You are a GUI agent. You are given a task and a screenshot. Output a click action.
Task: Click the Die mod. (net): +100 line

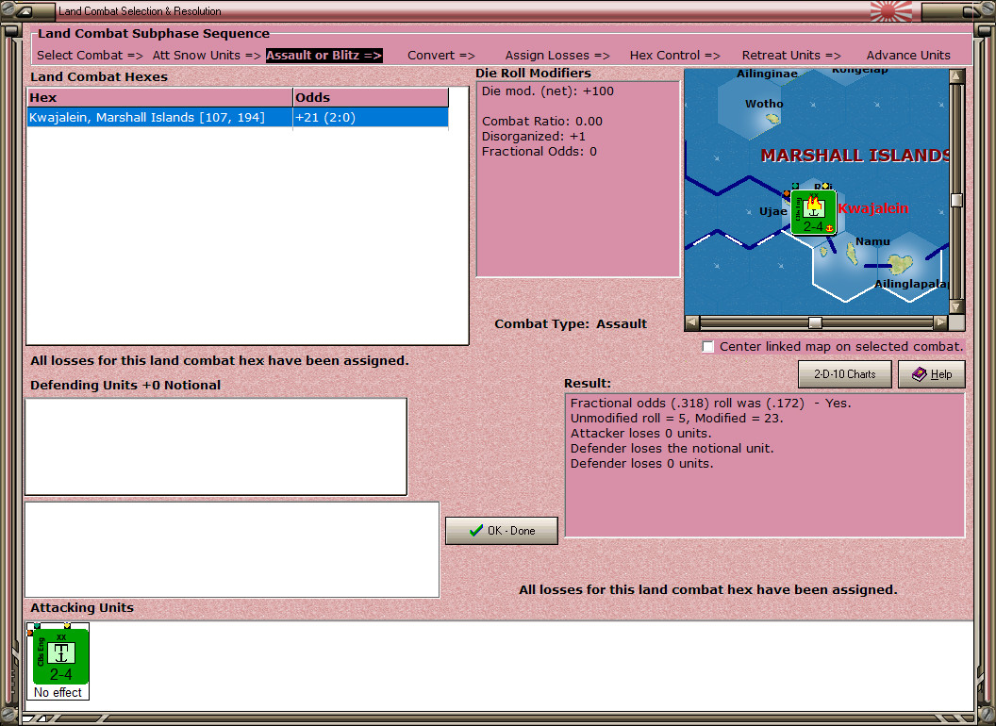(548, 91)
